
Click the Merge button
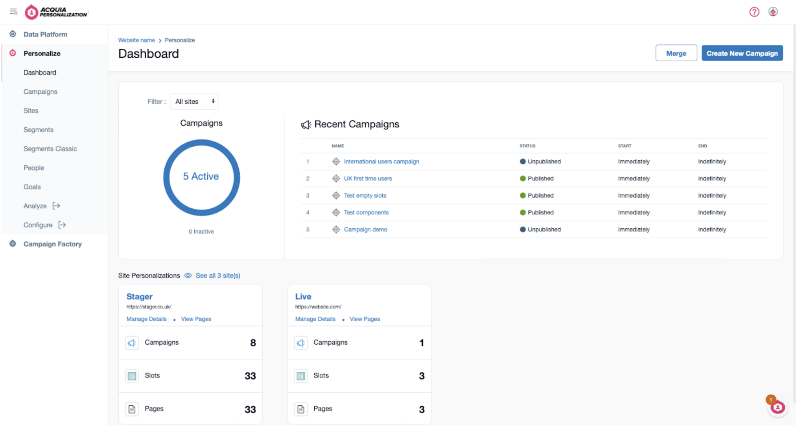pos(676,53)
